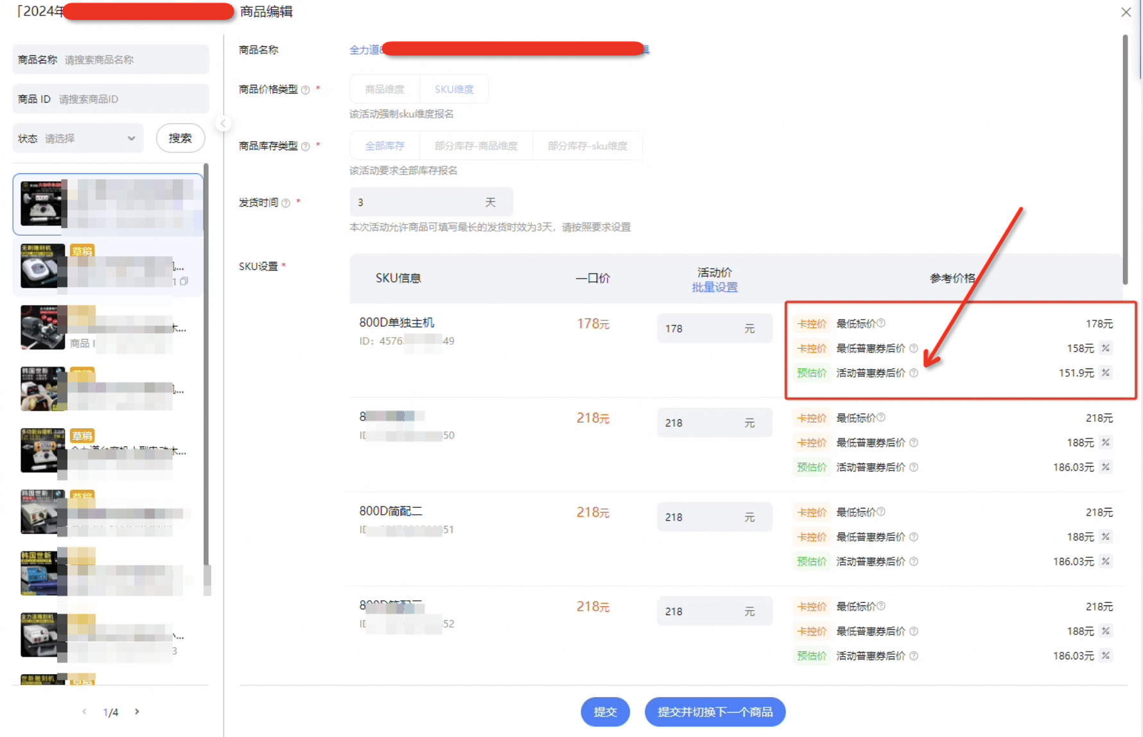The height and width of the screenshot is (737, 1143).
Task: Click percent icon next to 800D简配二 186.03元
Action: pos(1105,561)
